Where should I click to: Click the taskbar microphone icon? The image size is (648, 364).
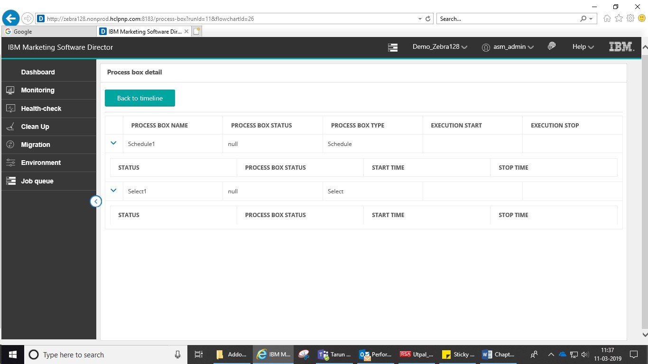tap(177, 355)
